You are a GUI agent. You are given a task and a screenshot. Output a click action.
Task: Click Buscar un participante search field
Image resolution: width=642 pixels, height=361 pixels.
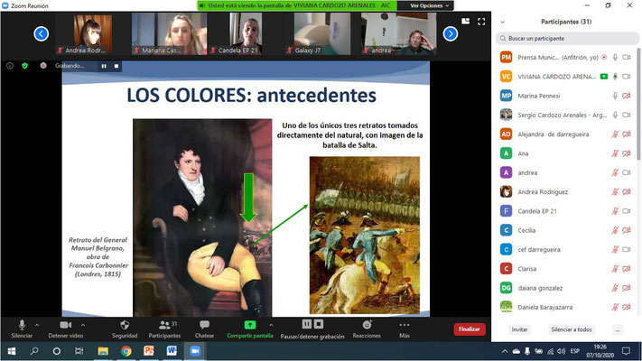point(567,39)
